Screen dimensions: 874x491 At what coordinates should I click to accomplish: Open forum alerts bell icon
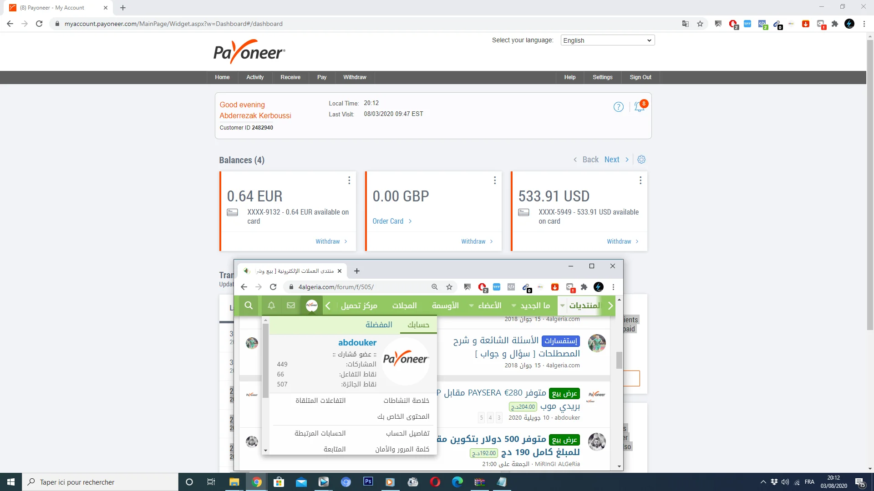coord(271,306)
